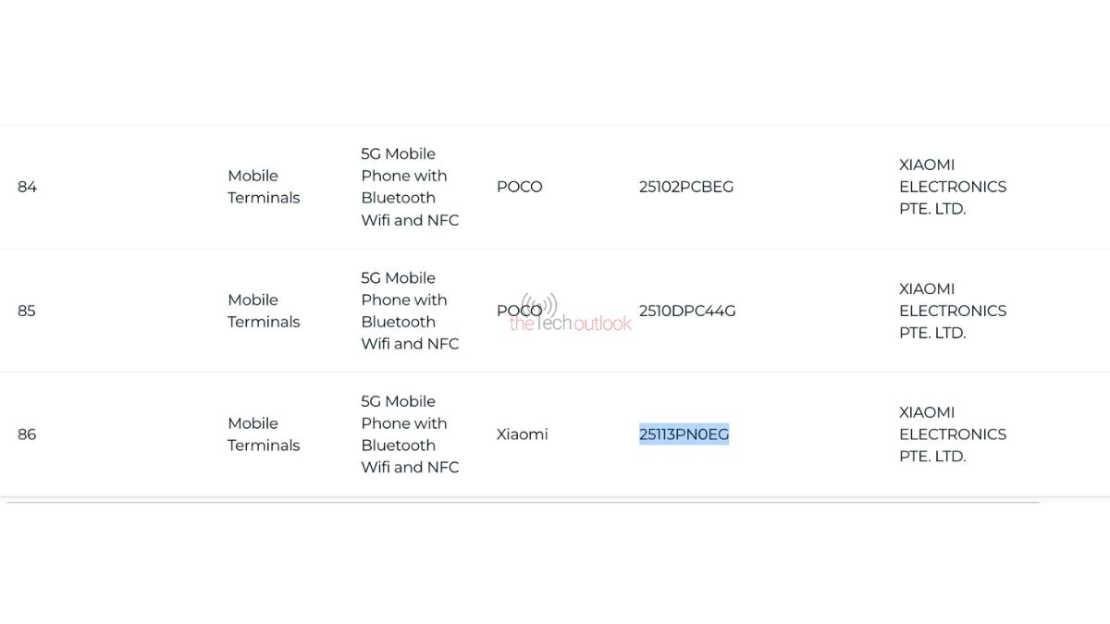1110x624 pixels.
Task: Click model number 25102PCBEG
Action: click(x=685, y=187)
